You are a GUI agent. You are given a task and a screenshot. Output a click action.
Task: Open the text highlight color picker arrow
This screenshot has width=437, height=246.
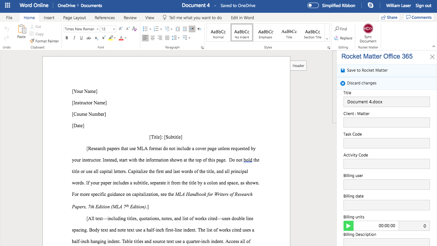115,38
